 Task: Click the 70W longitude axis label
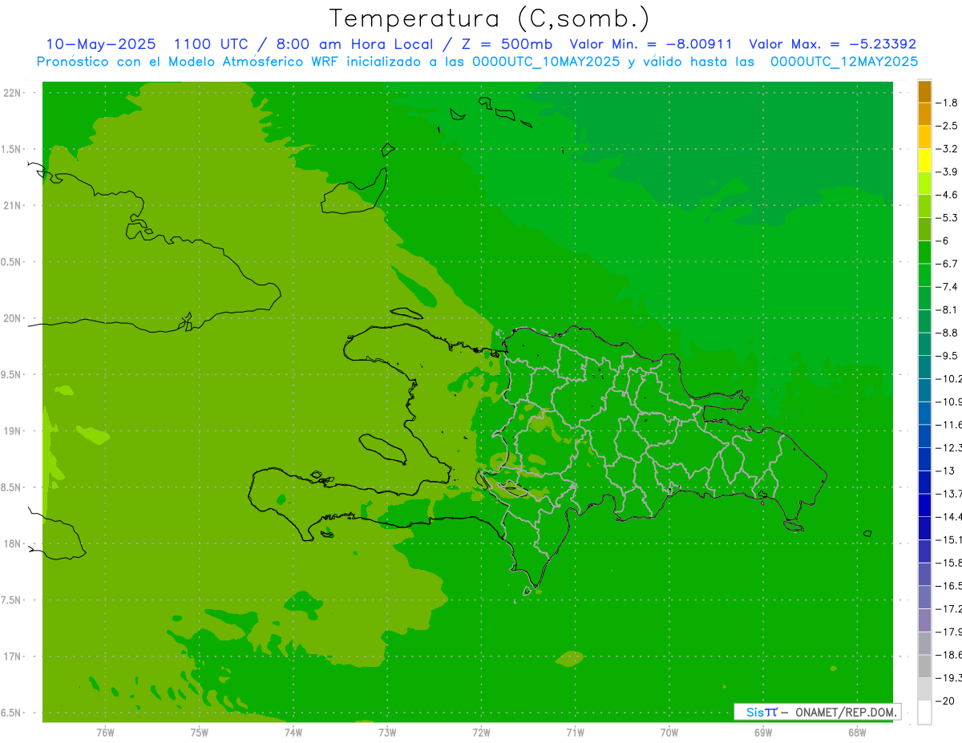point(669,732)
